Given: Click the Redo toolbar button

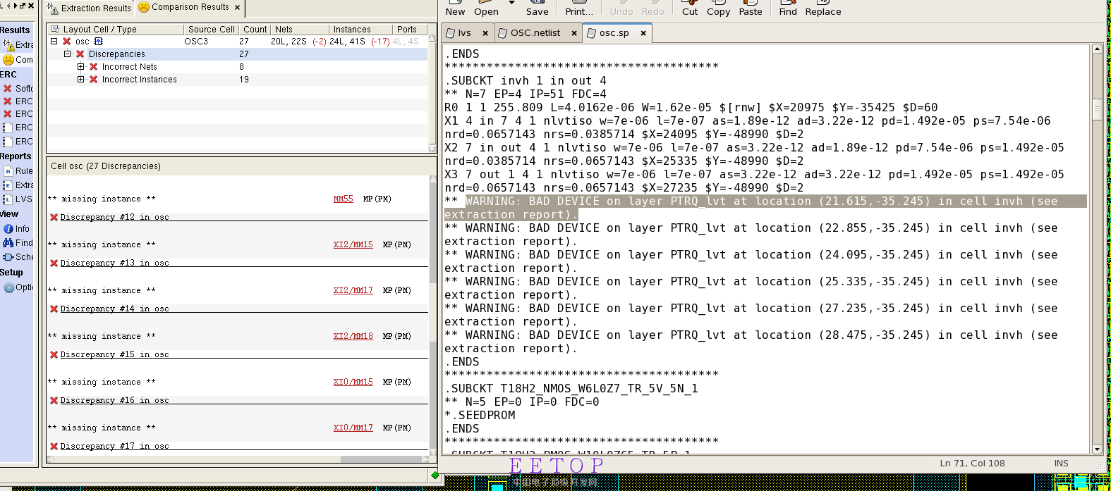Looking at the screenshot, I should coord(652,8).
